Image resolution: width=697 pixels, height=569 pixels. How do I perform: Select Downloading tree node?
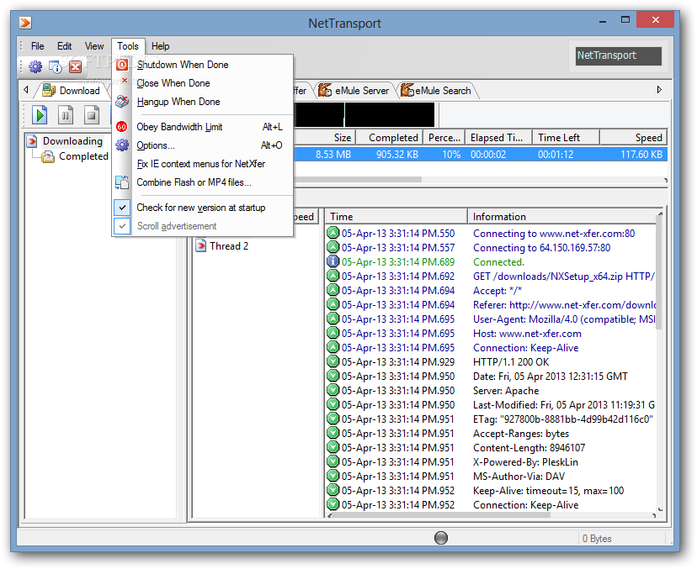click(73, 141)
